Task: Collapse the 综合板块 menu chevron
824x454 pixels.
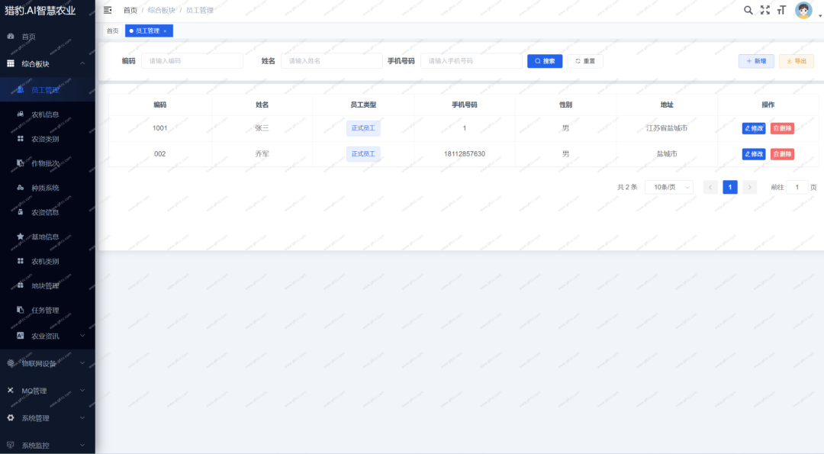Action: coord(82,63)
